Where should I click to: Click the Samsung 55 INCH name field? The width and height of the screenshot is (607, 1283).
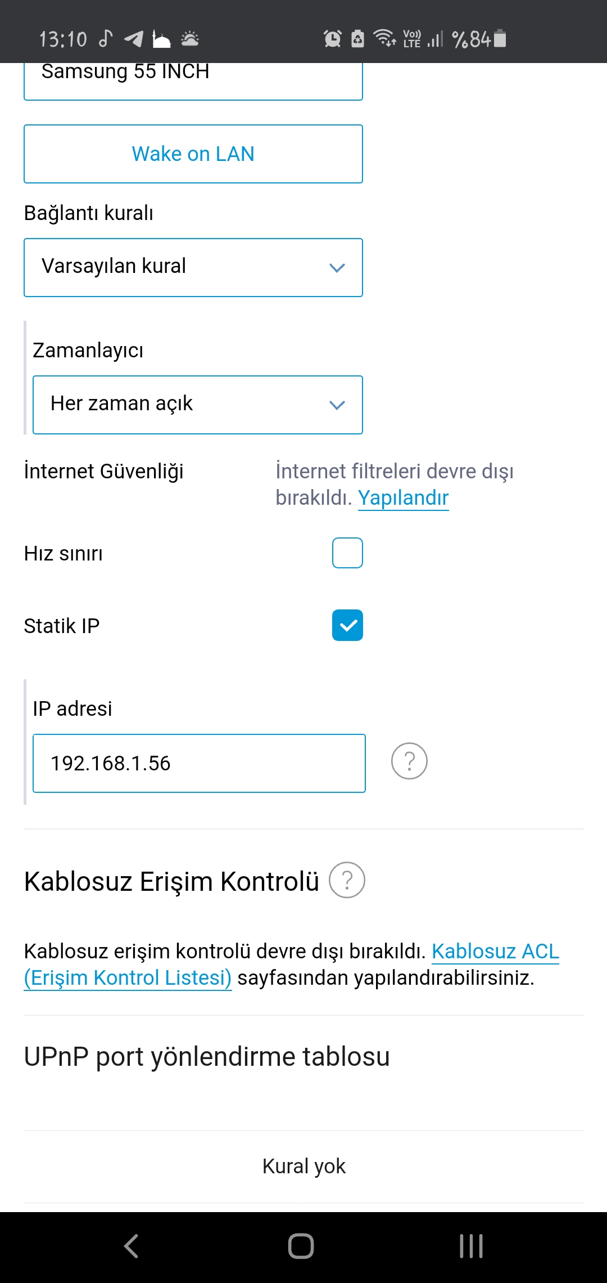coord(193,80)
